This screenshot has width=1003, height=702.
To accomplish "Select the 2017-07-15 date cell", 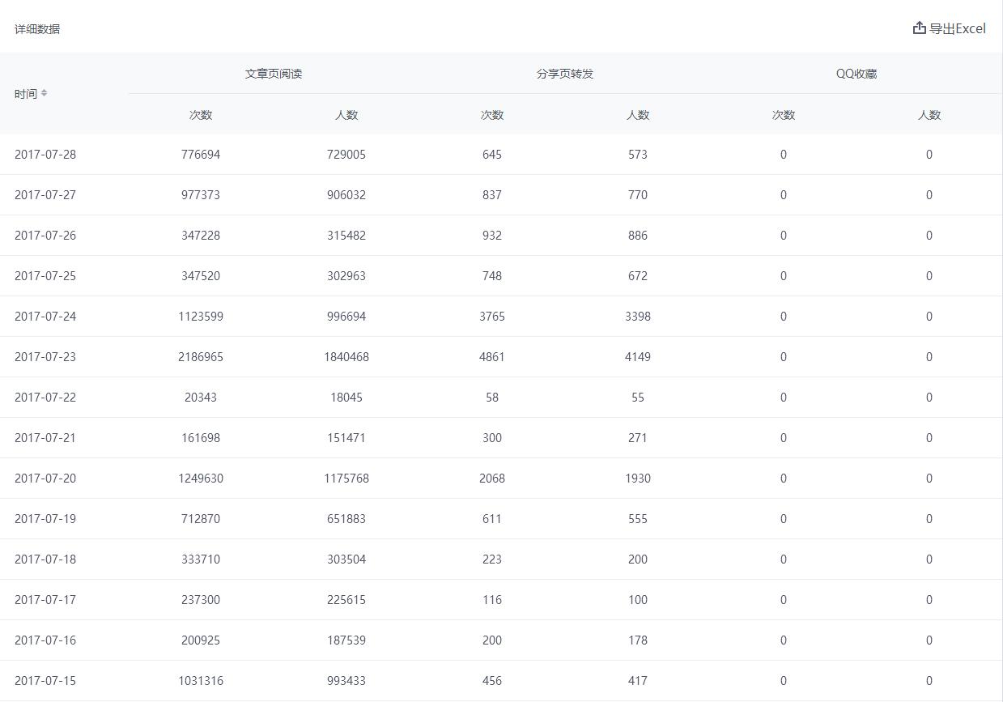I will coord(45,681).
